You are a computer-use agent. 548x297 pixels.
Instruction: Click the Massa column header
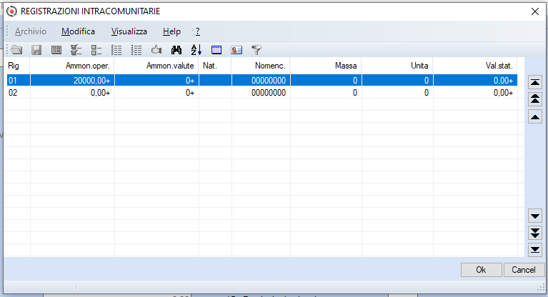pyautogui.click(x=326, y=66)
